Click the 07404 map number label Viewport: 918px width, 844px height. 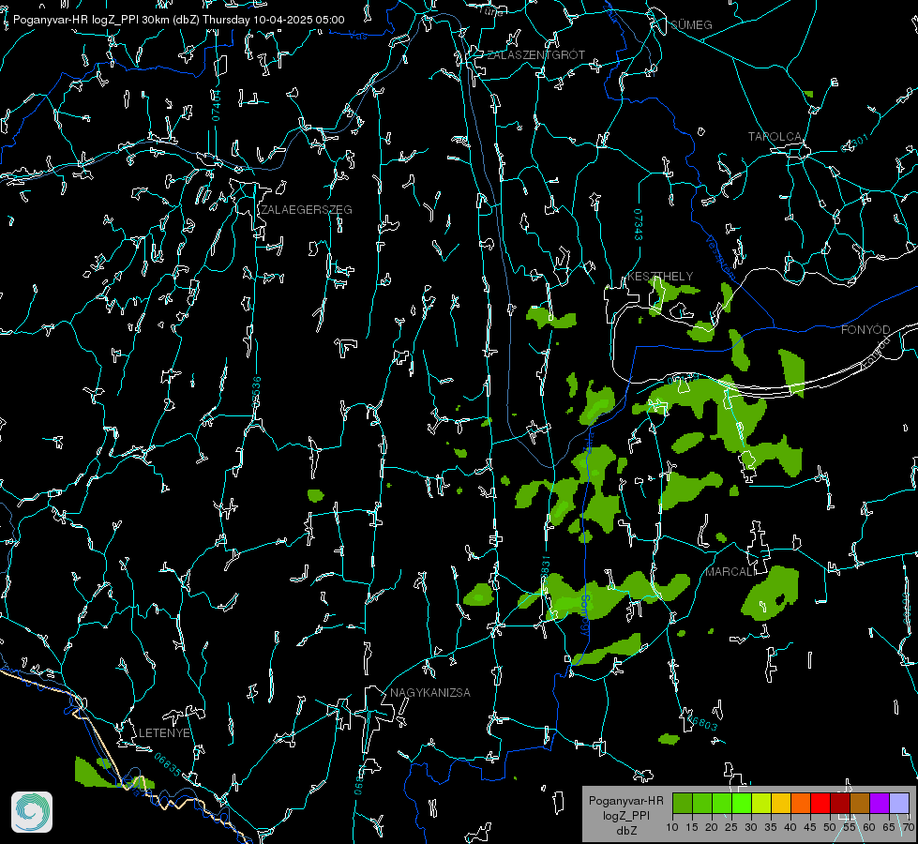coord(216,105)
